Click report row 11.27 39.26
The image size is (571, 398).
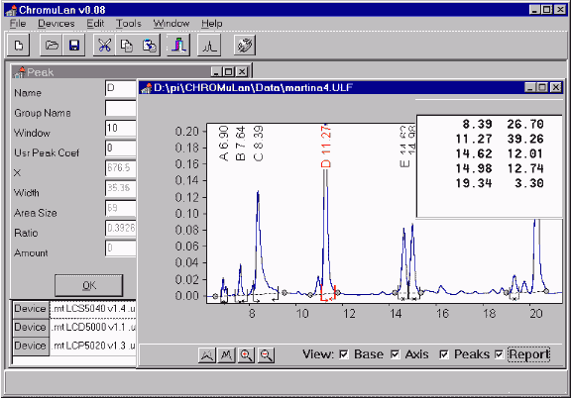pos(500,139)
